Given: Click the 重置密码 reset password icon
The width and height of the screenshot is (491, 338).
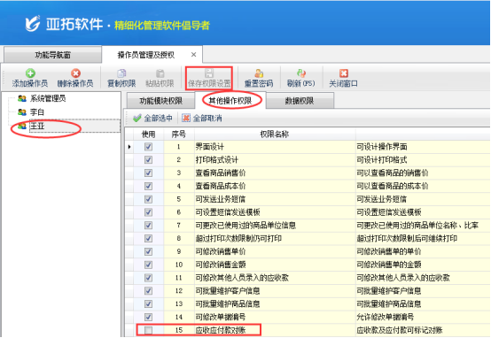Looking at the screenshot, I should click(259, 73).
